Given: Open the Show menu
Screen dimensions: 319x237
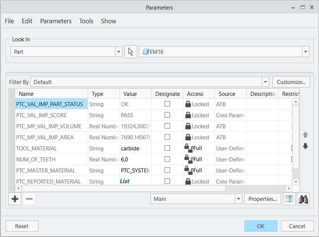Looking at the screenshot, I should pos(108,21).
